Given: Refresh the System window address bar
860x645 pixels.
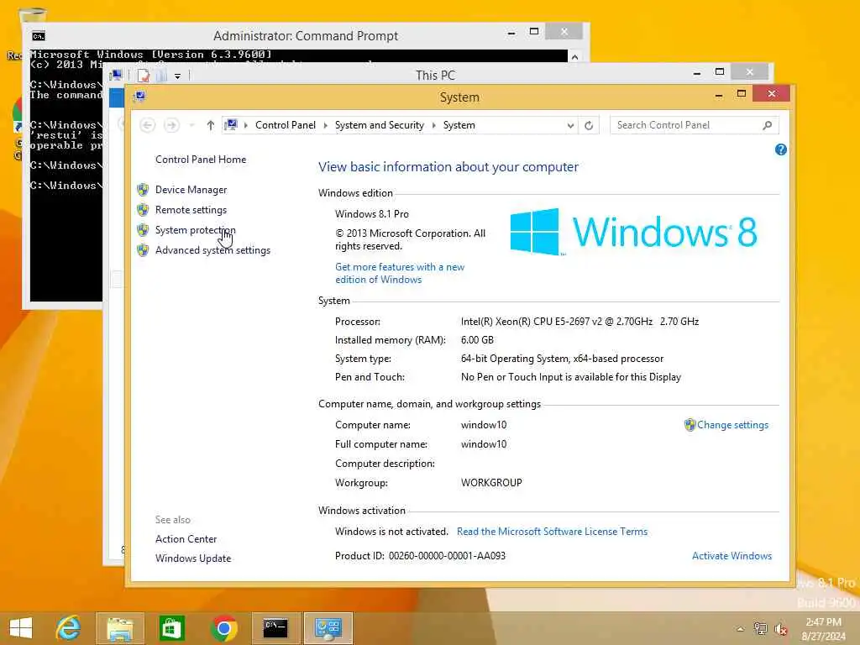Looking at the screenshot, I should [589, 125].
